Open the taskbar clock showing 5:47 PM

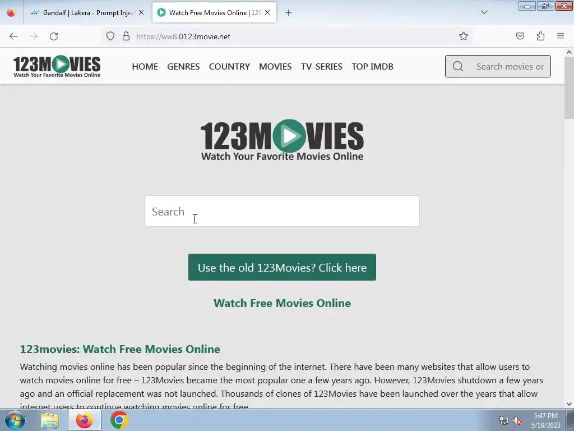coord(545,420)
